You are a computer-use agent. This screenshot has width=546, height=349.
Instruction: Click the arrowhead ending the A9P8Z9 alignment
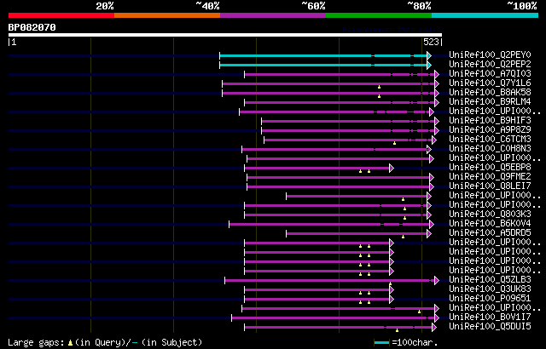coord(437,130)
